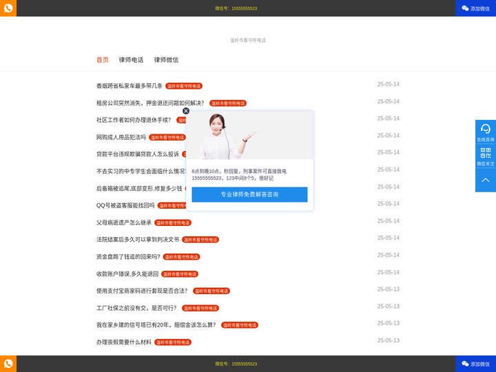Click 添加微信 button in the bottom bar

[x=475, y=364]
